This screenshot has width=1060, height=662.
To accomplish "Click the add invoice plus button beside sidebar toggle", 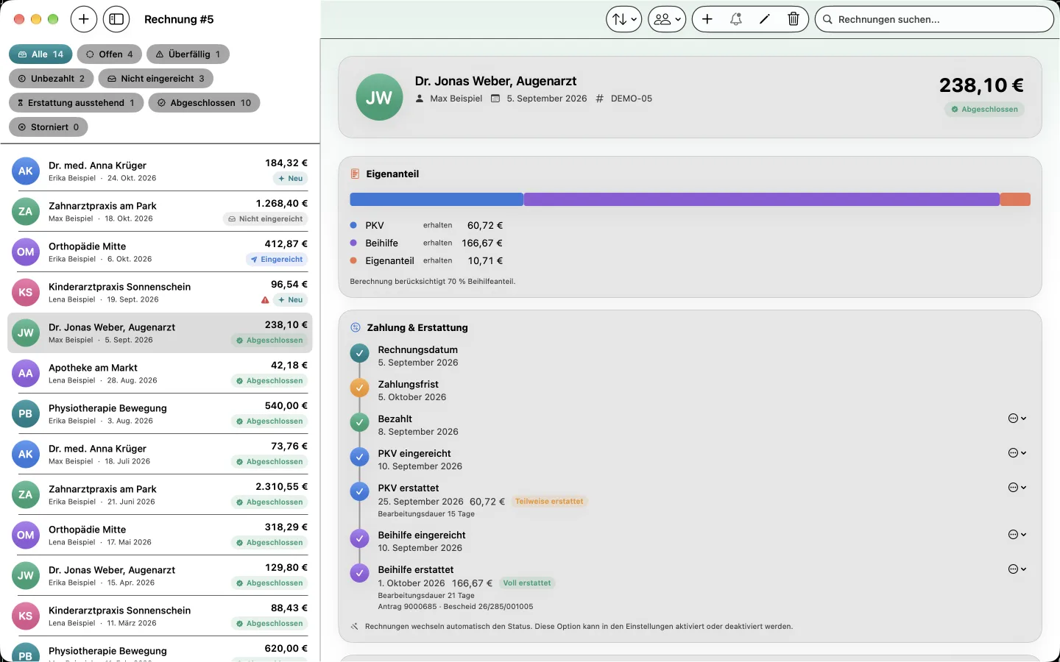I will click(x=84, y=19).
